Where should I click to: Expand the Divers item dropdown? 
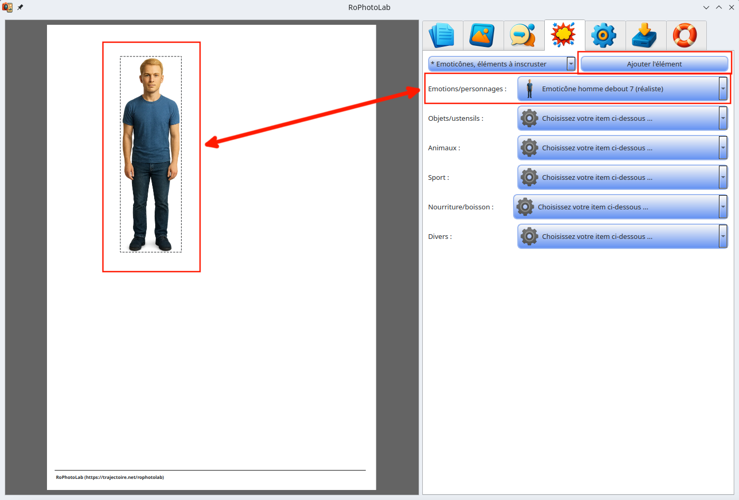(x=622, y=236)
